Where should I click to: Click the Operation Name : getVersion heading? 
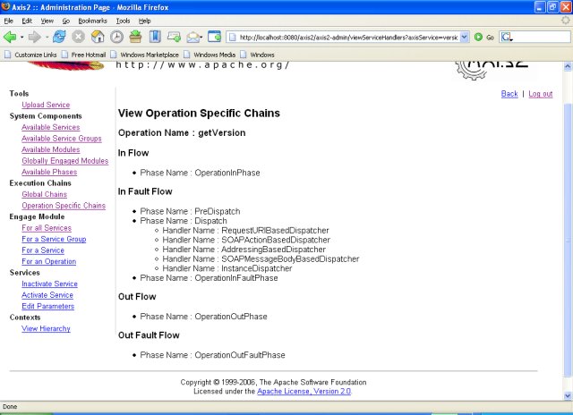182,133
